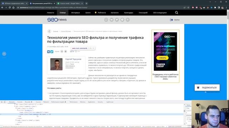Click the author name Сергей Торсунов
Viewport: 229px width, 128px height.
click(x=73, y=59)
